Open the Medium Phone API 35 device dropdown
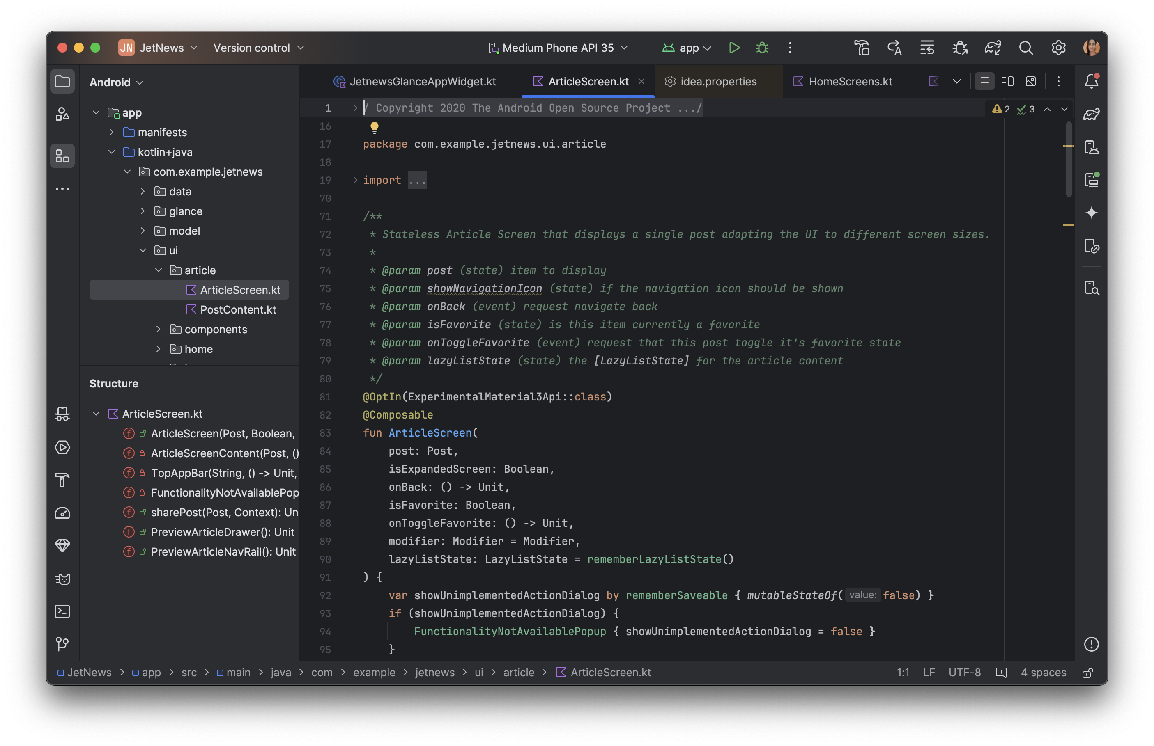 coord(558,48)
